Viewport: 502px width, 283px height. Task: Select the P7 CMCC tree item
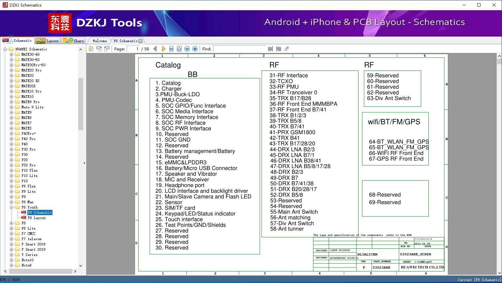(x=28, y=234)
